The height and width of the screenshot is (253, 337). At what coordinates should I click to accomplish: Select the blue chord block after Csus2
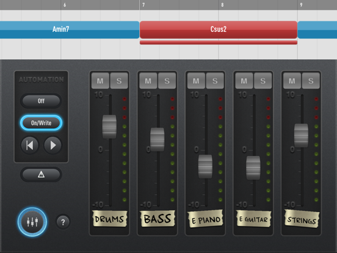coord(317,30)
